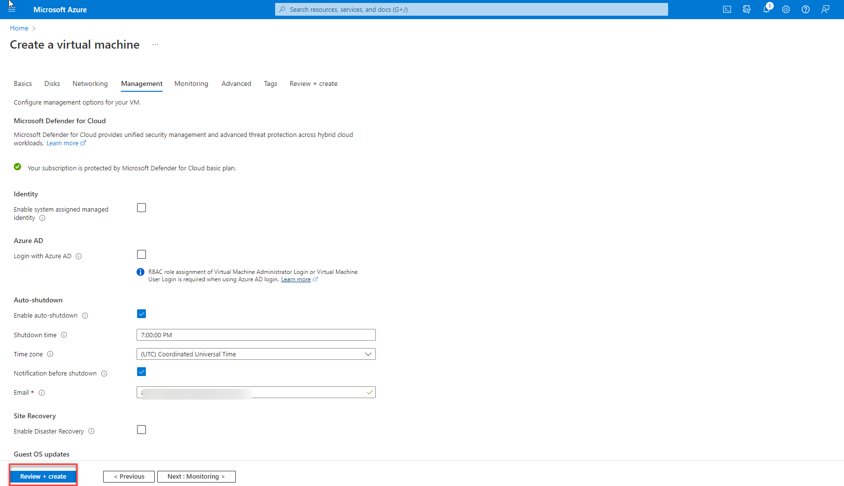Check Enable Disaster Recovery
The width and height of the screenshot is (844, 486).
tap(141, 430)
